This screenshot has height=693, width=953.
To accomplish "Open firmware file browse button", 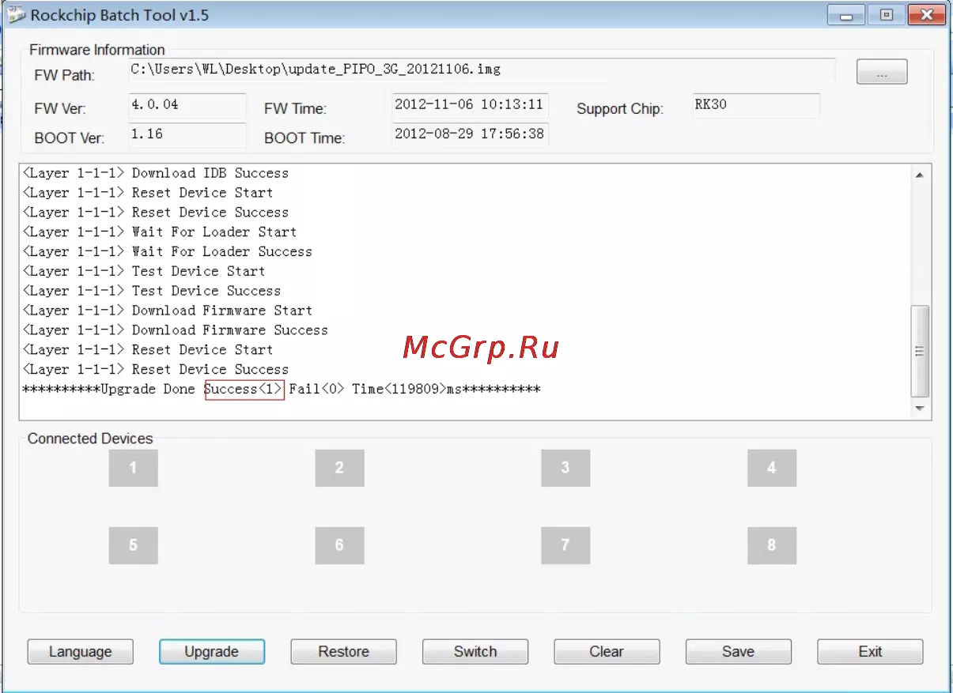I will 881,73.
